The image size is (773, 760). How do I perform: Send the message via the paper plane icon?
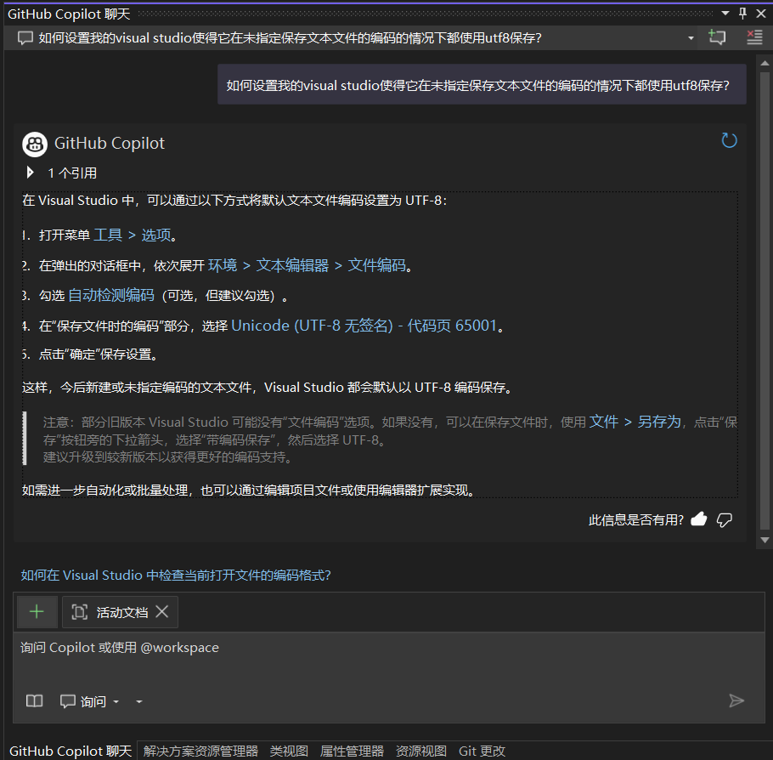(736, 700)
